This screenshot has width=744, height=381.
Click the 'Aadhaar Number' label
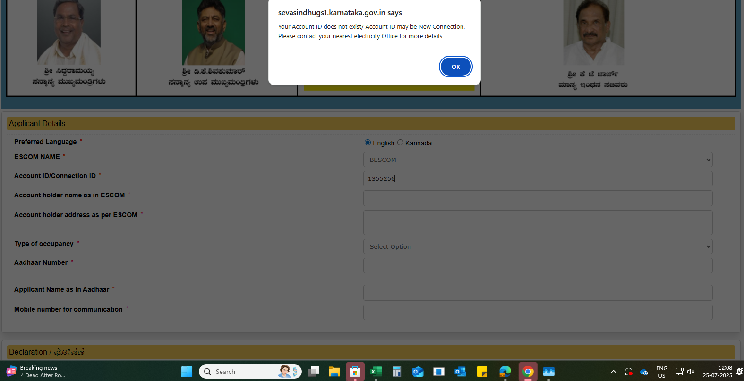pos(41,262)
